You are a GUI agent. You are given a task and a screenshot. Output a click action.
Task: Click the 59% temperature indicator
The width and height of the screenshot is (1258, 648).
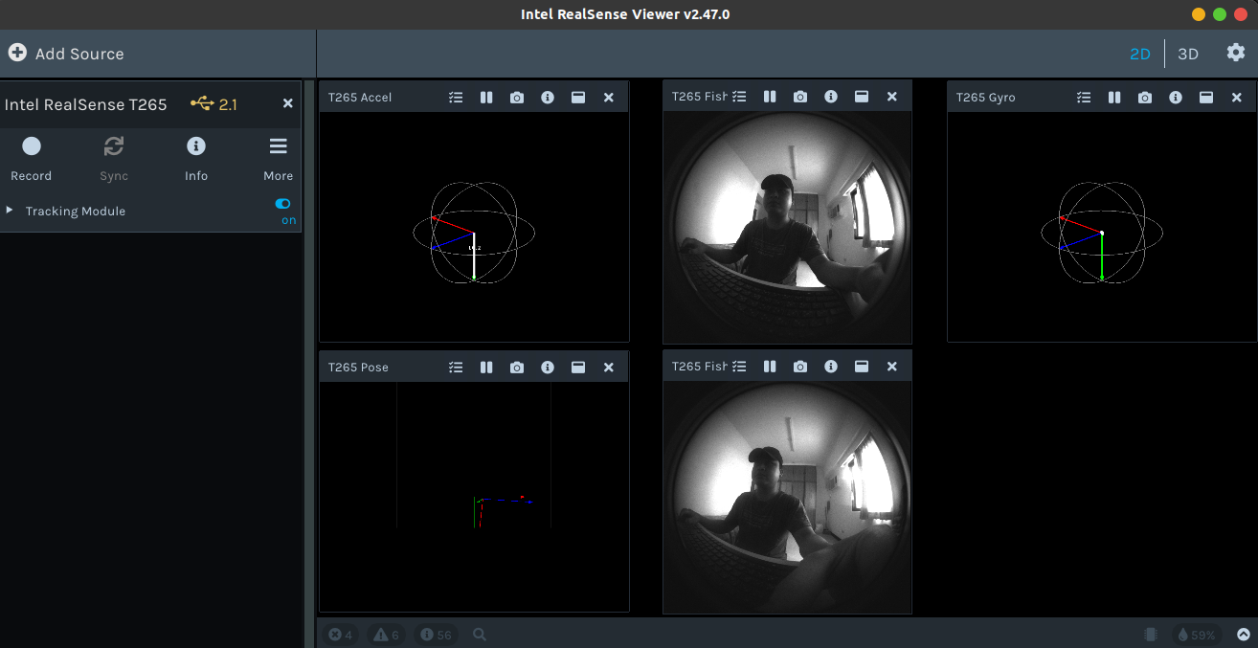click(x=1196, y=634)
